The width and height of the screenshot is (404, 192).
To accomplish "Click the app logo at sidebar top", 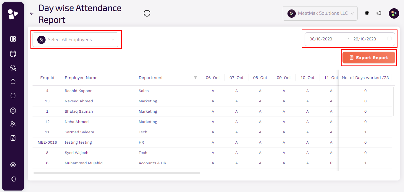I will 13,14.
